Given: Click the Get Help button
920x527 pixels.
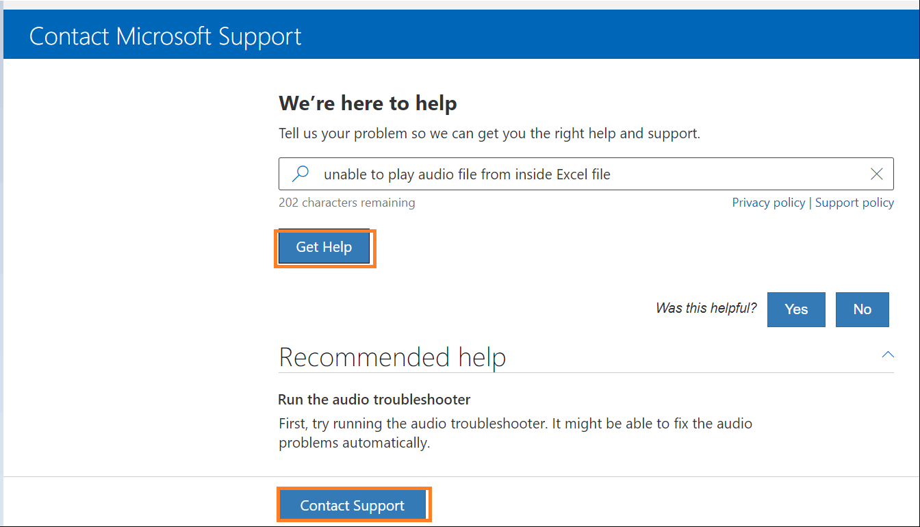Looking at the screenshot, I should (324, 248).
